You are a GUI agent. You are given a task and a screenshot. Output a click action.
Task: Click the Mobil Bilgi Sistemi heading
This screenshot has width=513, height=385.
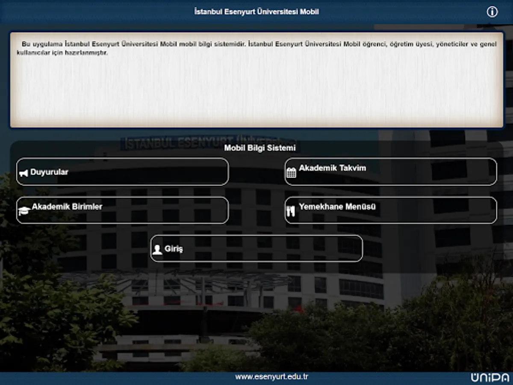point(260,148)
